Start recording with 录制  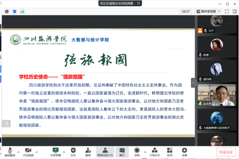pos(137,152)
